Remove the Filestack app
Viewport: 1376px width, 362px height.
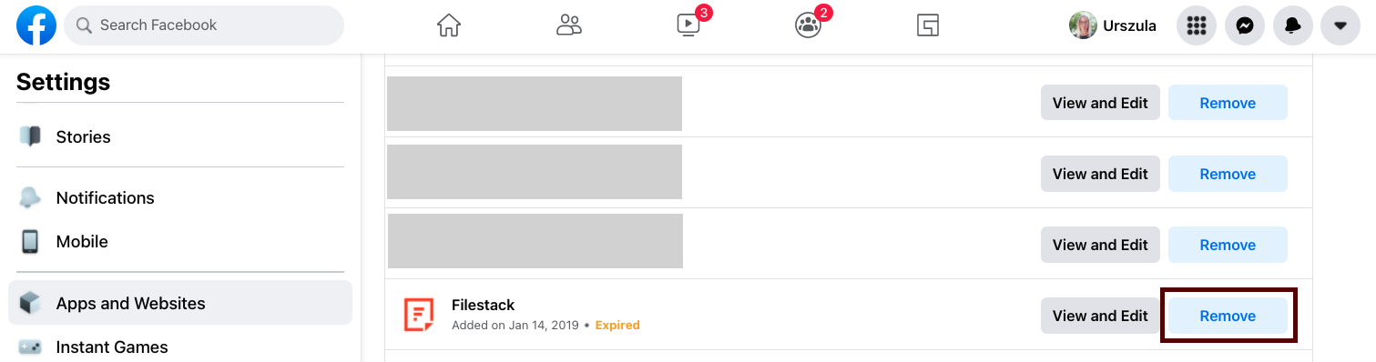[1228, 316]
